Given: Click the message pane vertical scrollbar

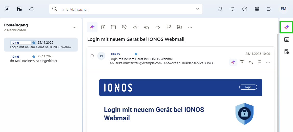Looking at the screenshot, I should click(278, 83).
